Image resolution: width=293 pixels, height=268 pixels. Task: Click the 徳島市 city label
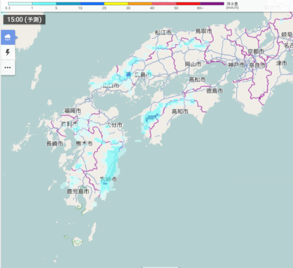[x=214, y=91]
